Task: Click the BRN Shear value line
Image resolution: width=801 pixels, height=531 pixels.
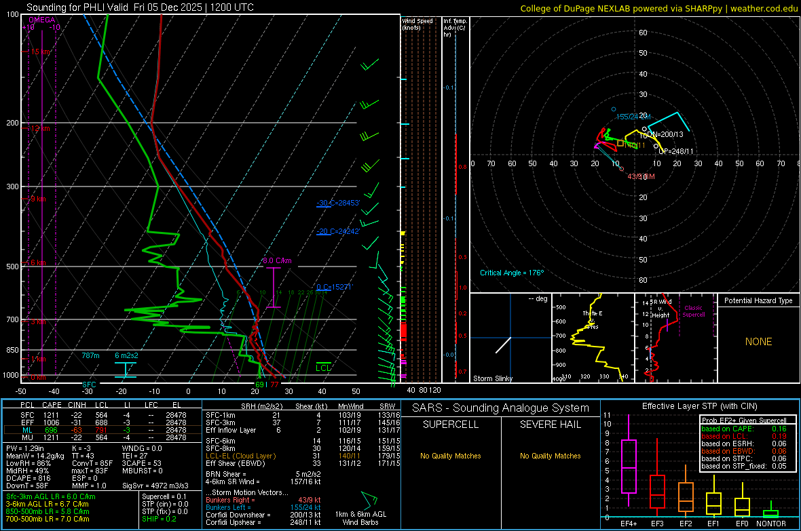Action: pos(263,474)
